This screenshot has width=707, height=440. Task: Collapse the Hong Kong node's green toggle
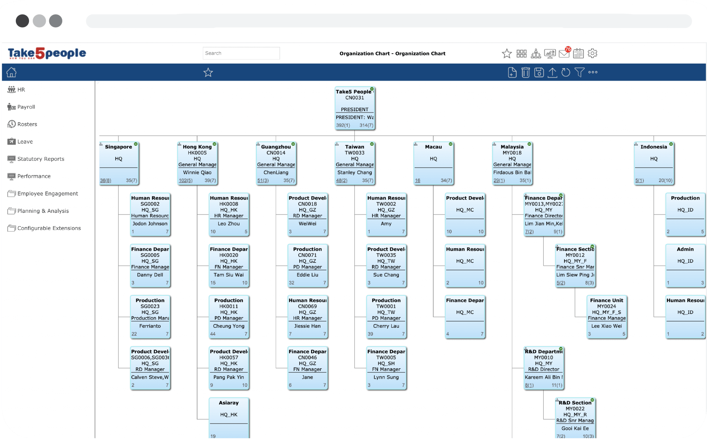214,144
